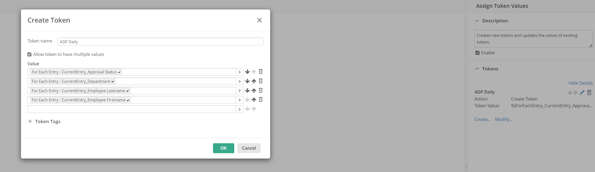Uncheck the Enable checkbox
Screen dimensions: 595x172
477,53
